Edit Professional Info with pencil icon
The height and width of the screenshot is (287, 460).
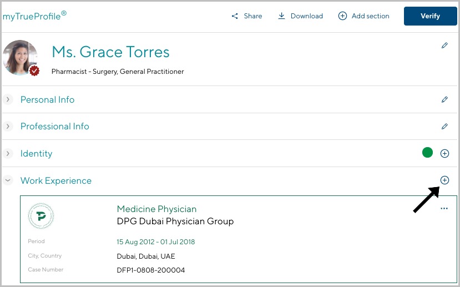(x=444, y=126)
